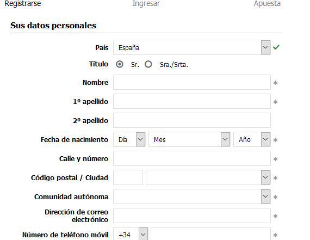310x240 pixels.
Task: Switch to the Registrarse tab
Action: [22, 3]
